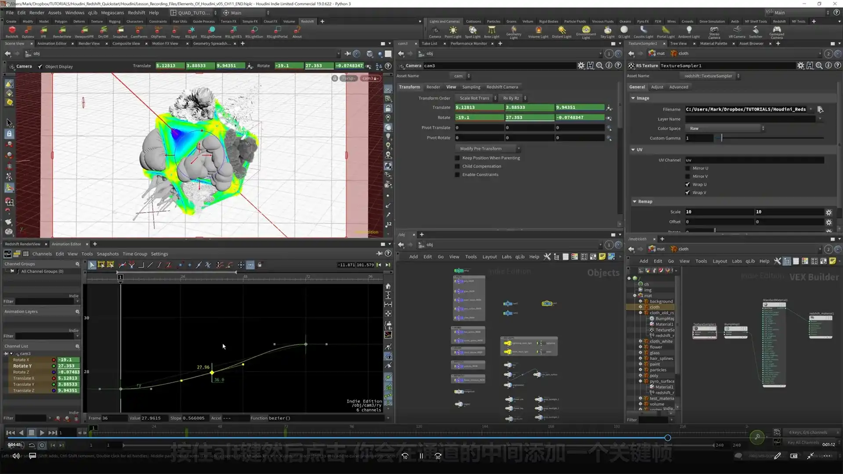Open the Redshift menu in the menu bar
This screenshot has height=474, width=843.
click(x=137, y=12)
